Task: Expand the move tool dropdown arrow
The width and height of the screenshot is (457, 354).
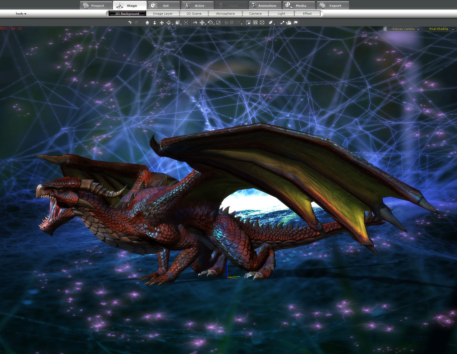Action: (x=205, y=24)
